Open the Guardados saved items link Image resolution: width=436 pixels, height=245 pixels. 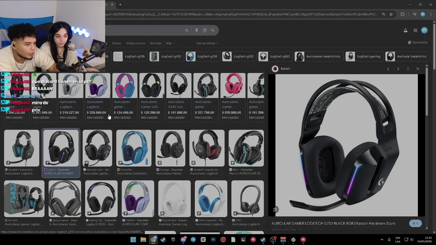[418, 43]
